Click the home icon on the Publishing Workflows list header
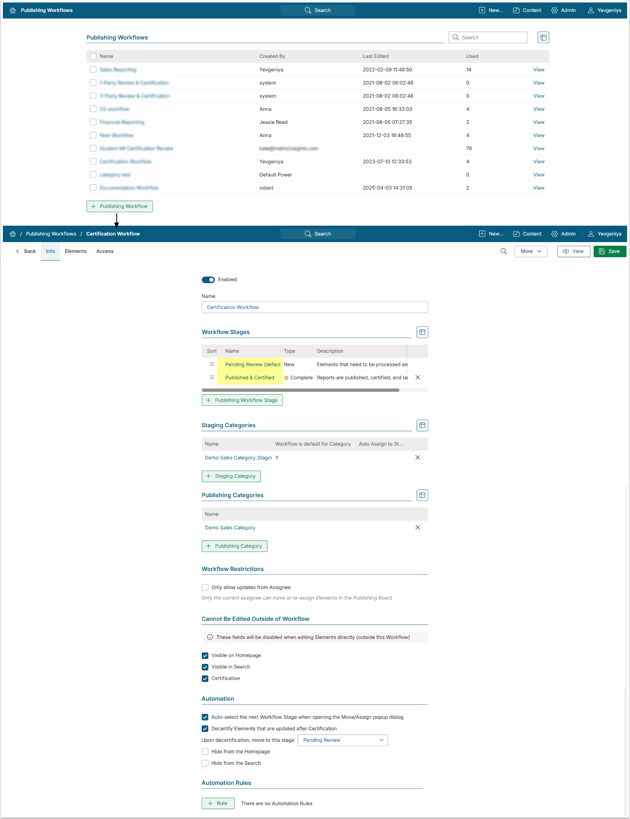The width and height of the screenshot is (630, 819). click(x=13, y=10)
